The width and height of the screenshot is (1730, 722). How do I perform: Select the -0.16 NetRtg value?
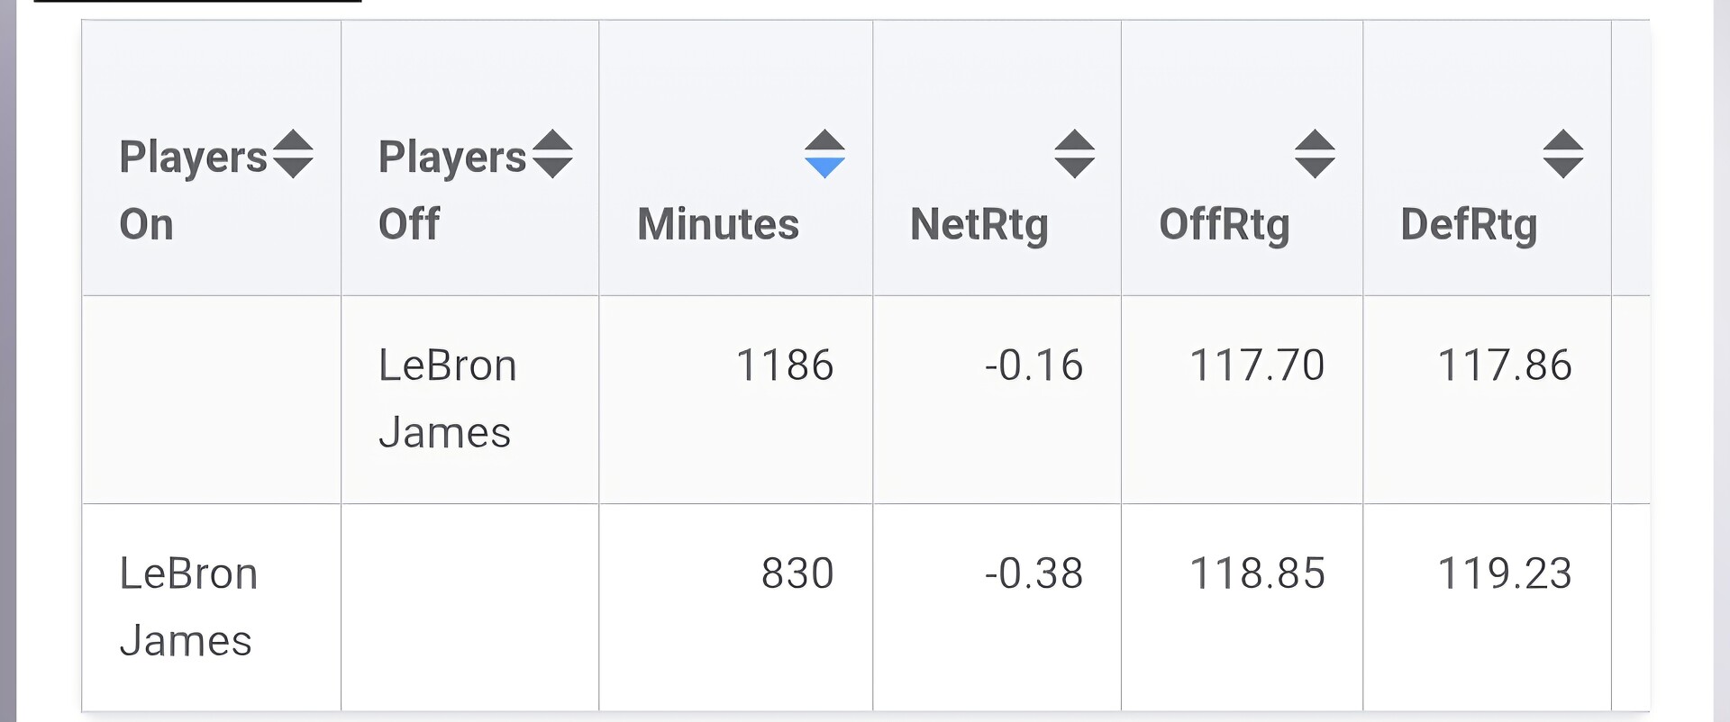click(x=1033, y=366)
